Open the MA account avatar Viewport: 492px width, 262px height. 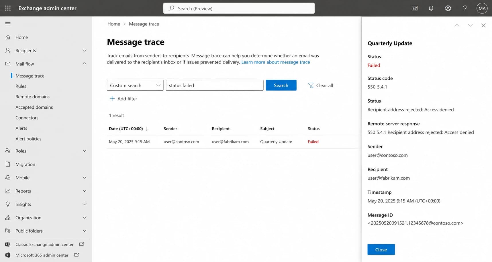tap(482, 8)
